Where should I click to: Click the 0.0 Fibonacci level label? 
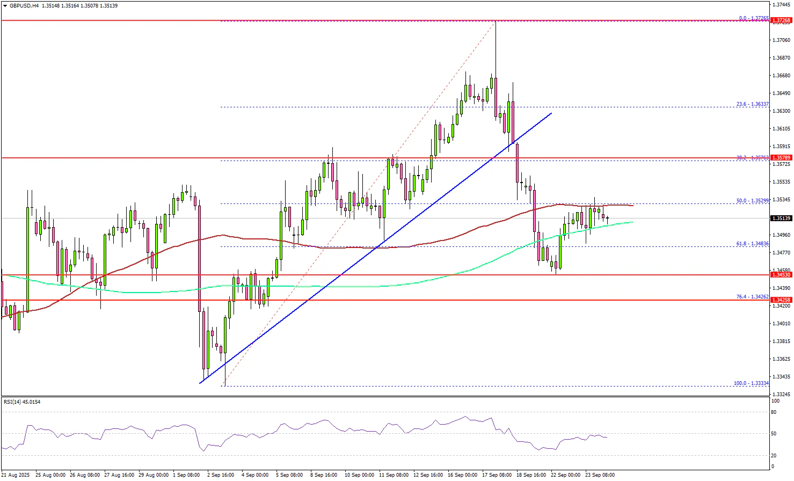coord(754,18)
